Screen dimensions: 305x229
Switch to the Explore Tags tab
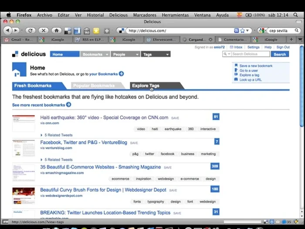pos(157,86)
